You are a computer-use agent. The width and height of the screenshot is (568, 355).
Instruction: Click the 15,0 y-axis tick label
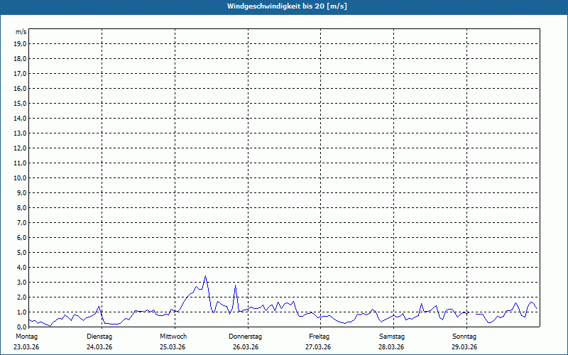21,103
